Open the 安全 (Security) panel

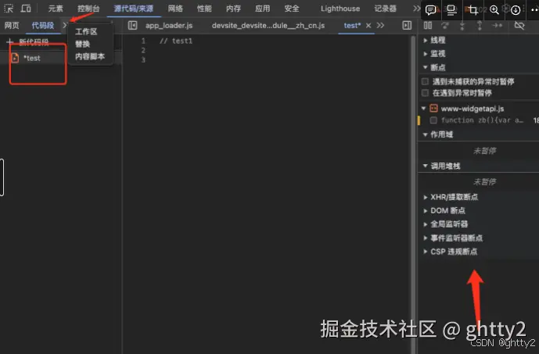(292, 9)
